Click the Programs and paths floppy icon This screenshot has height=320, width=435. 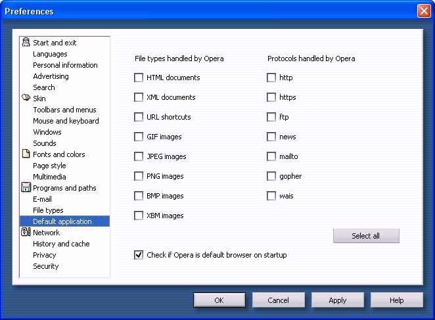point(26,187)
